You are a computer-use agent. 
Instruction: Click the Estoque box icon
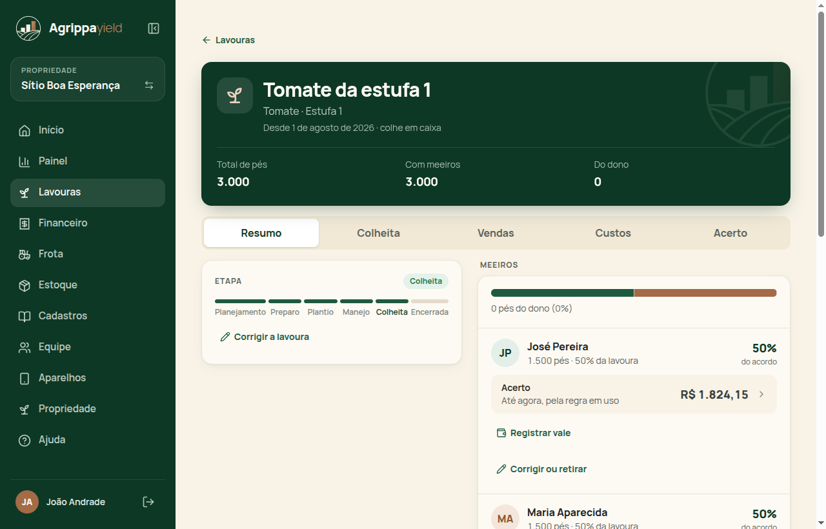pyautogui.click(x=25, y=285)
